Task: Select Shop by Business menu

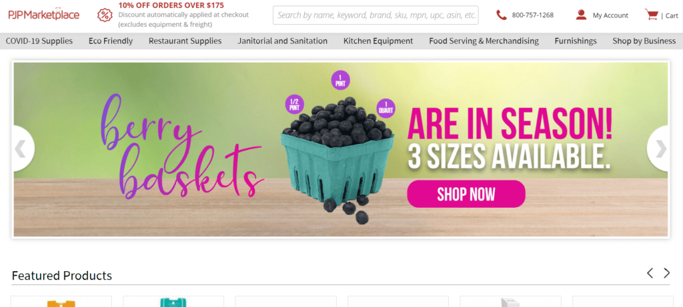Action: (x=644, y=41)
